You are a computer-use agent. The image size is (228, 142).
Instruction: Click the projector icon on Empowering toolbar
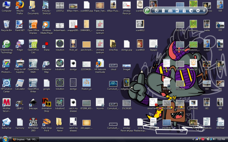pyautogui.click(x=170, y=11)
